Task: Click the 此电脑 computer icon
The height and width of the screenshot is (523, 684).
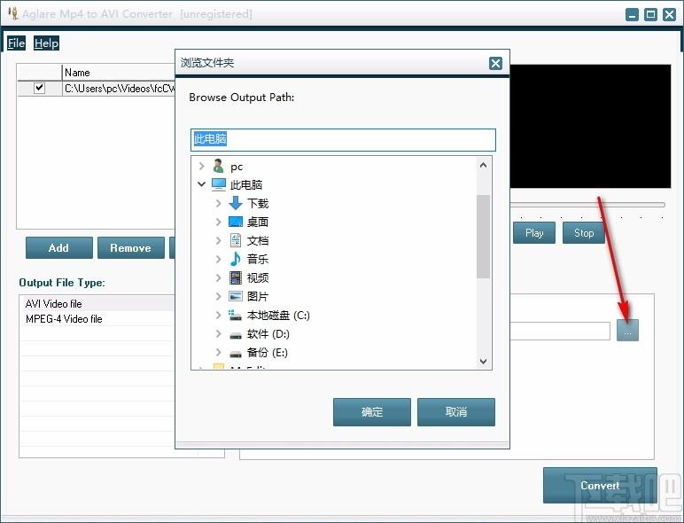Action: (219, 184)
